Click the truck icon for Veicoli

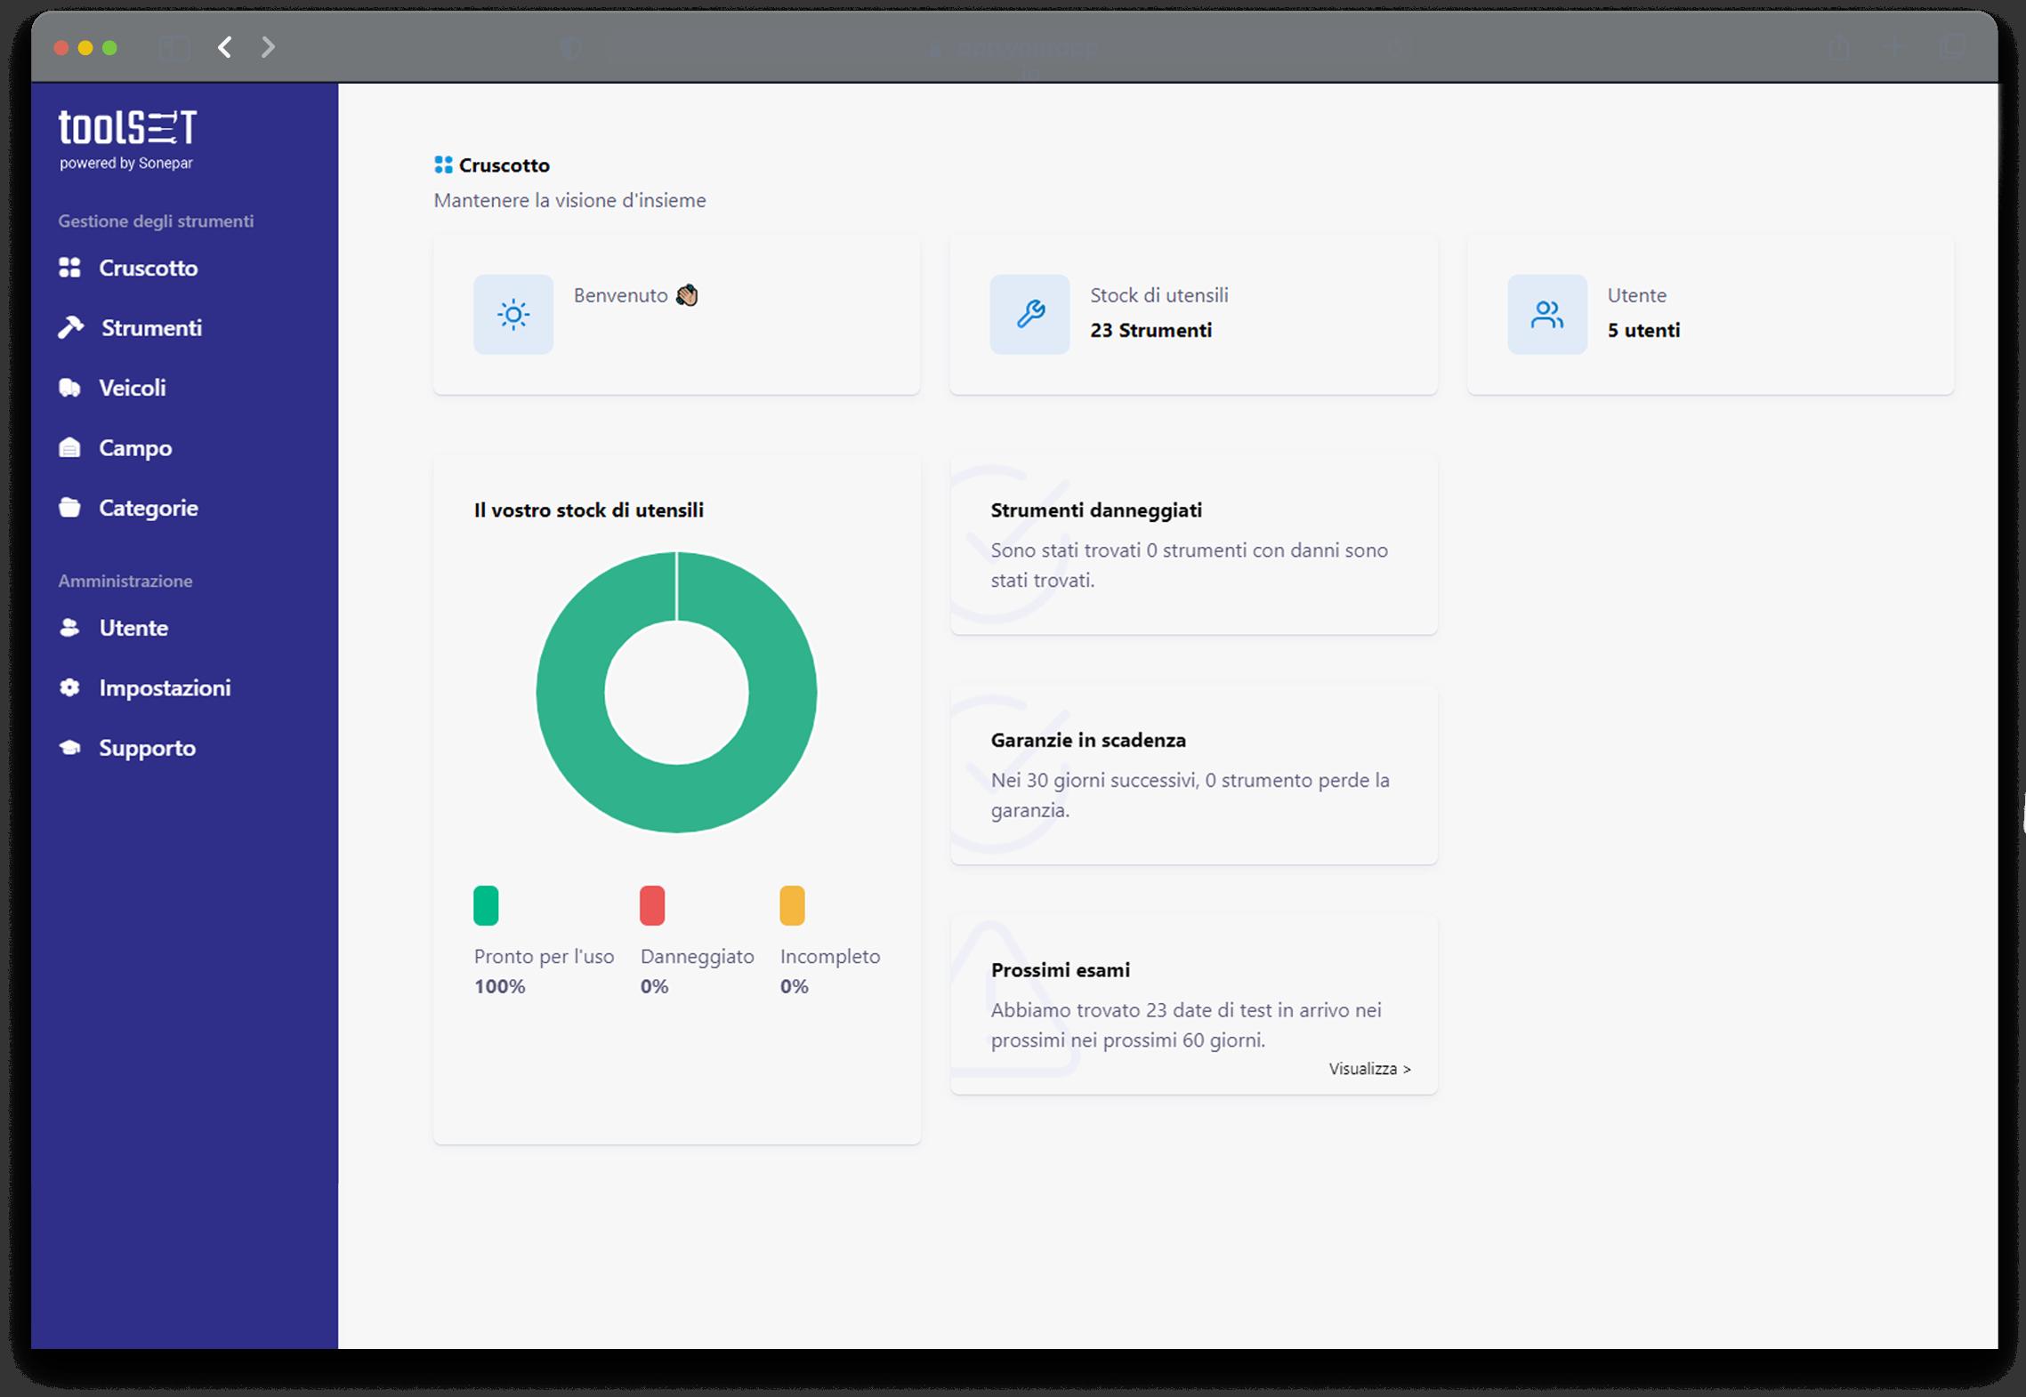(69, 388)
